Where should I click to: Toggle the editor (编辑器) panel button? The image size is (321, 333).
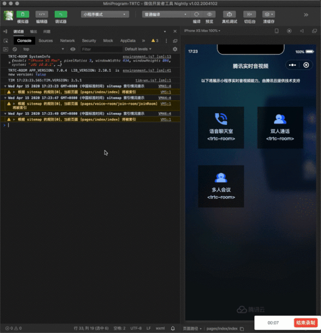tap(42, 15)
